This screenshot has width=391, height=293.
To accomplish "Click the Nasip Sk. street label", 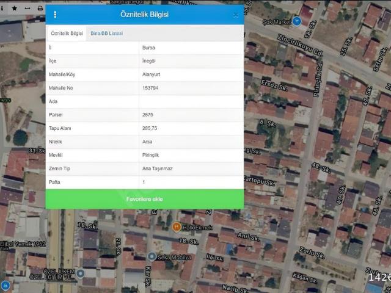I will coord(235,289).
